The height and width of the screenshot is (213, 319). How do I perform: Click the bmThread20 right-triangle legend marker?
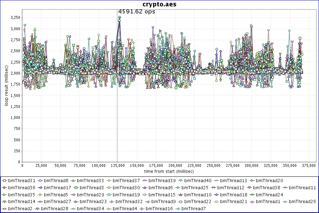tap(252, 181)
